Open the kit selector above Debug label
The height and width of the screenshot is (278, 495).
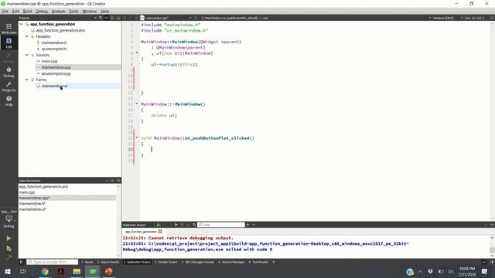9,219
